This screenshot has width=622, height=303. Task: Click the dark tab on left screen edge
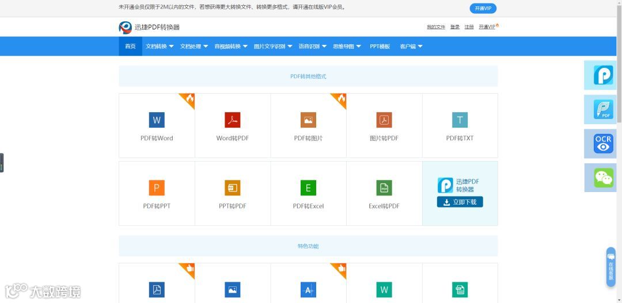[x=2, y=163]
